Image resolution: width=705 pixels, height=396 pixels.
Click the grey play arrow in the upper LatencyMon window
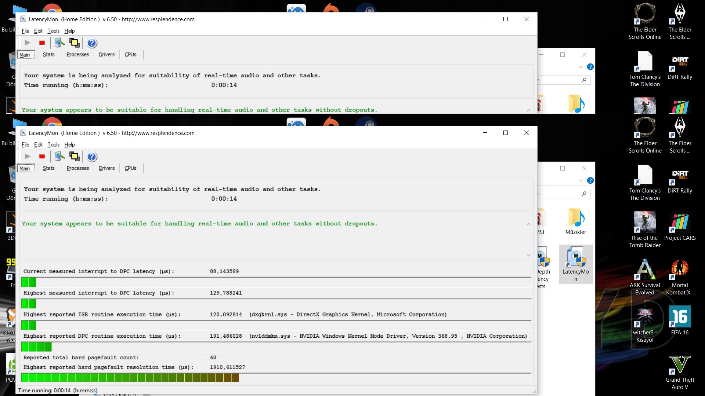click(x=28, y=43)
